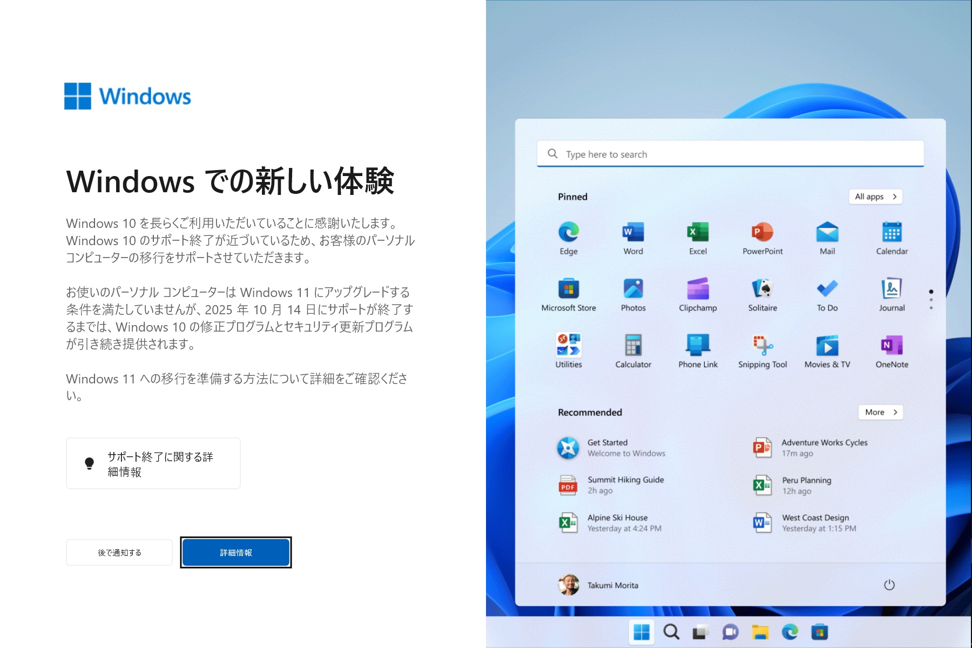Open the Journal app icon

tap(892, 289)
